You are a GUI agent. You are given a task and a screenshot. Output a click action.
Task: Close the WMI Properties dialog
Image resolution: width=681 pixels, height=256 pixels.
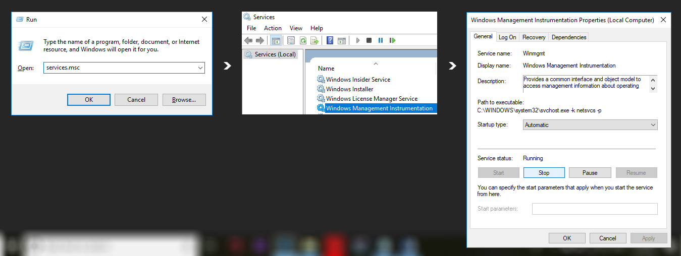click(x=663, y=20)
